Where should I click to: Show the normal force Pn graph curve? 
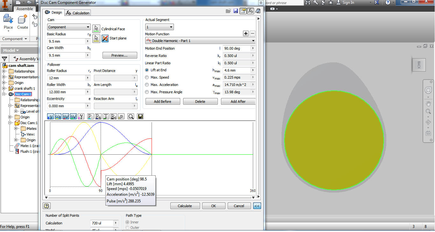tap(98, 116)
